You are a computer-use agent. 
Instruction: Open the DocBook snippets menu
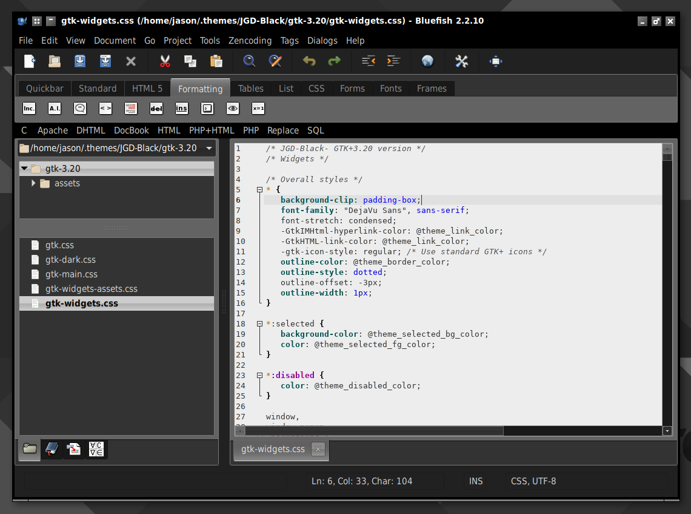click(x=132, y=130)
